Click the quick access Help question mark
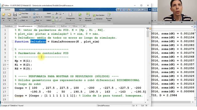Image resolution: width=197 pixels, height=110 pixels. [143, 9]
